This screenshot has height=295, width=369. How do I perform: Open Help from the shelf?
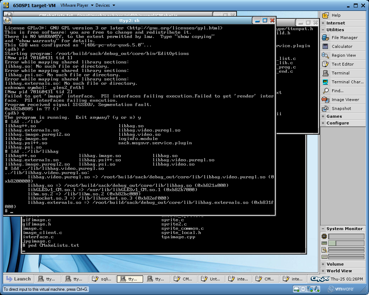pos(336,15)
